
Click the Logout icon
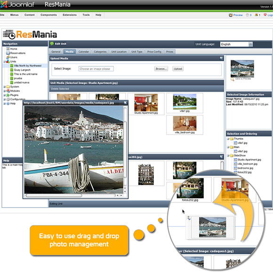(x=265, y=15)
